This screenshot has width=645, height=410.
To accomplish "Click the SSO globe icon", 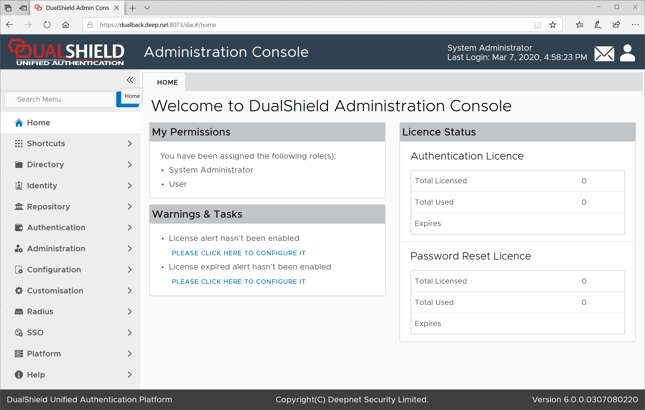I will tap(19, 332).
